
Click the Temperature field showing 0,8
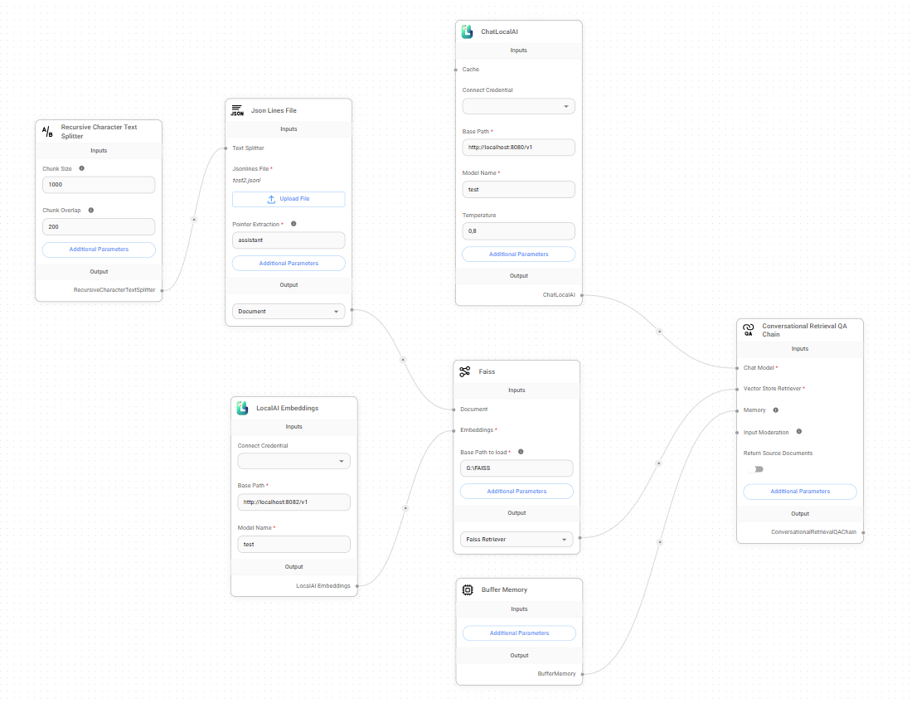click(519, 230)
